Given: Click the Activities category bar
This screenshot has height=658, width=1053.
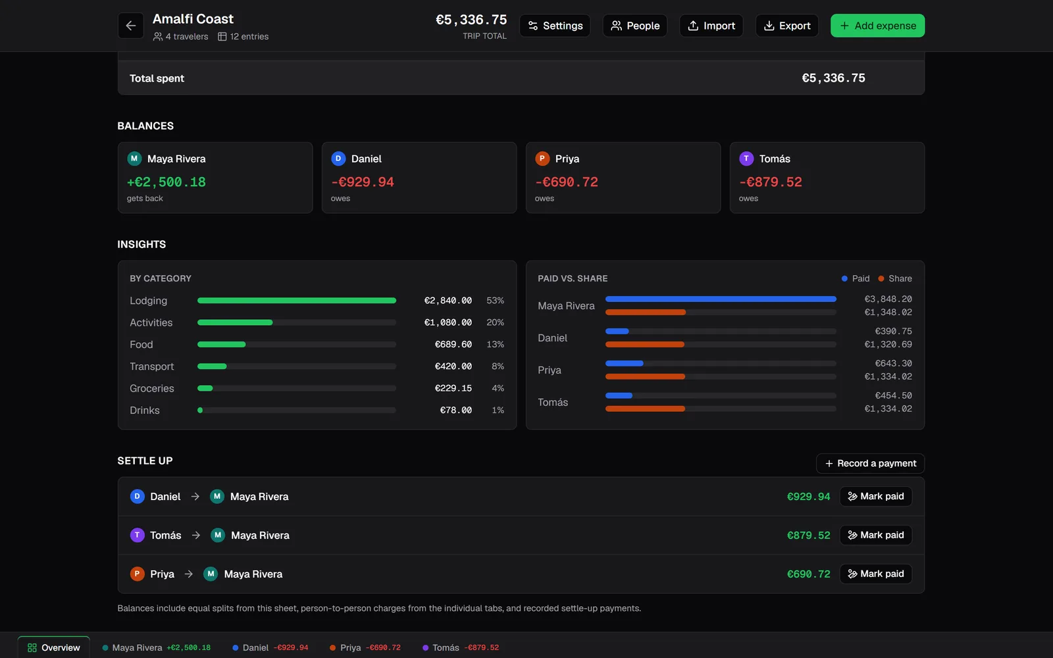Looking at the screenshot, I should (297, 322).
